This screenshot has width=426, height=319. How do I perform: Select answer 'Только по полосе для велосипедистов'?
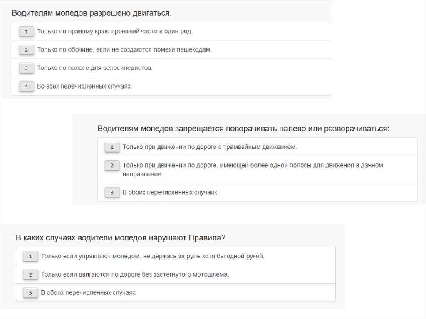tap(95, 68)
